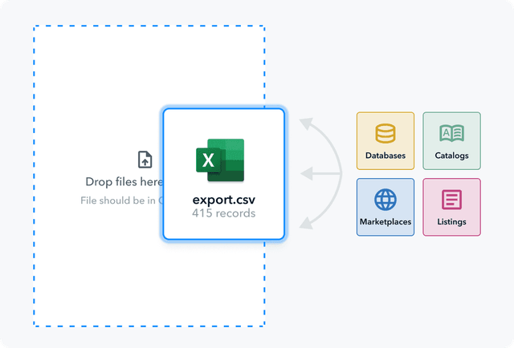This screenshot has height=348, width=514.
Task: Click the Drop files here text
Action: click(124, 182)
